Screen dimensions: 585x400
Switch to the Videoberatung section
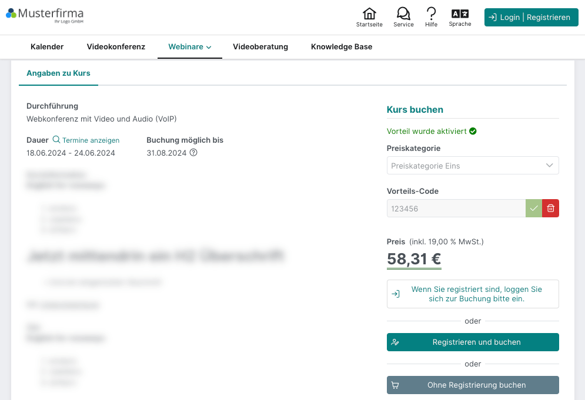click(260, 46)
